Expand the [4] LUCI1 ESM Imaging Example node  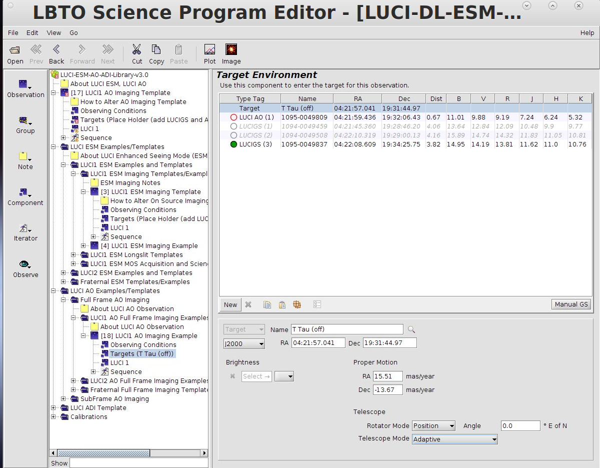click(83, 246)
